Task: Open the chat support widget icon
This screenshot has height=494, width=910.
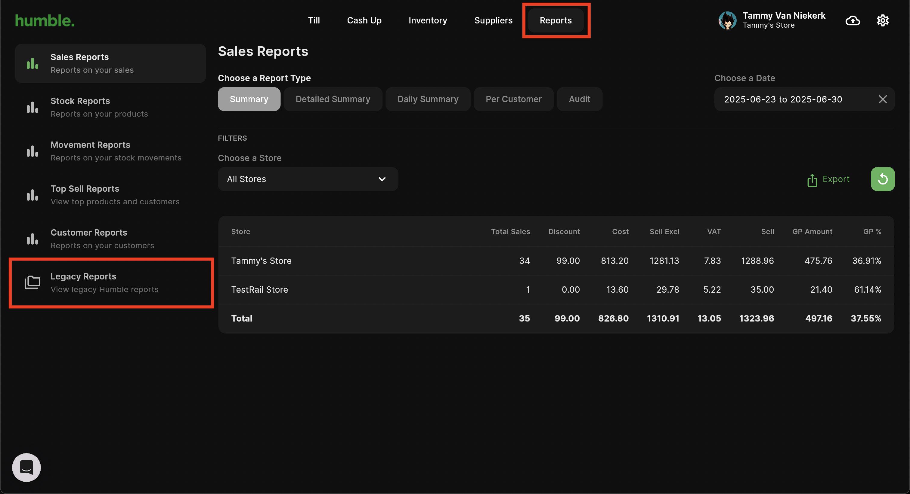Action: 26,467
